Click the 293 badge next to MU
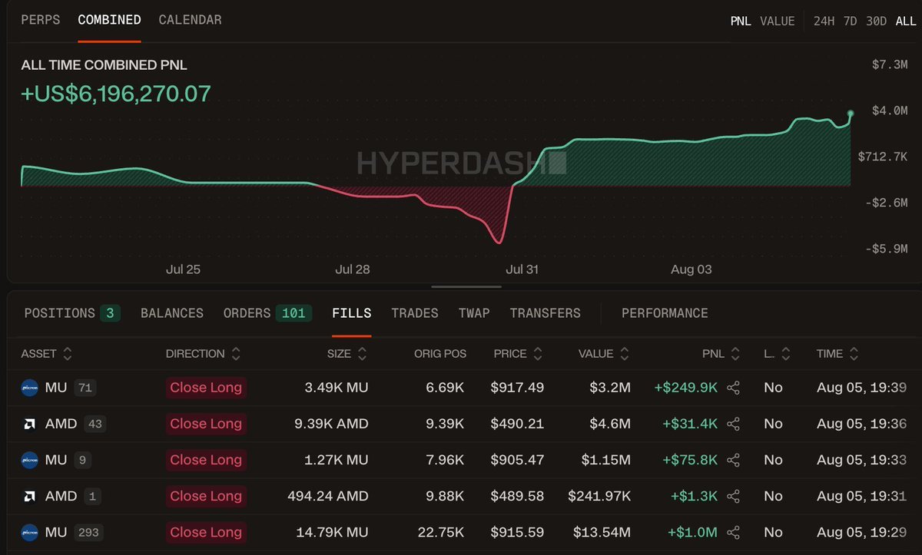The image size is (922, 555). pyautogui.click(x=88, y=532)
